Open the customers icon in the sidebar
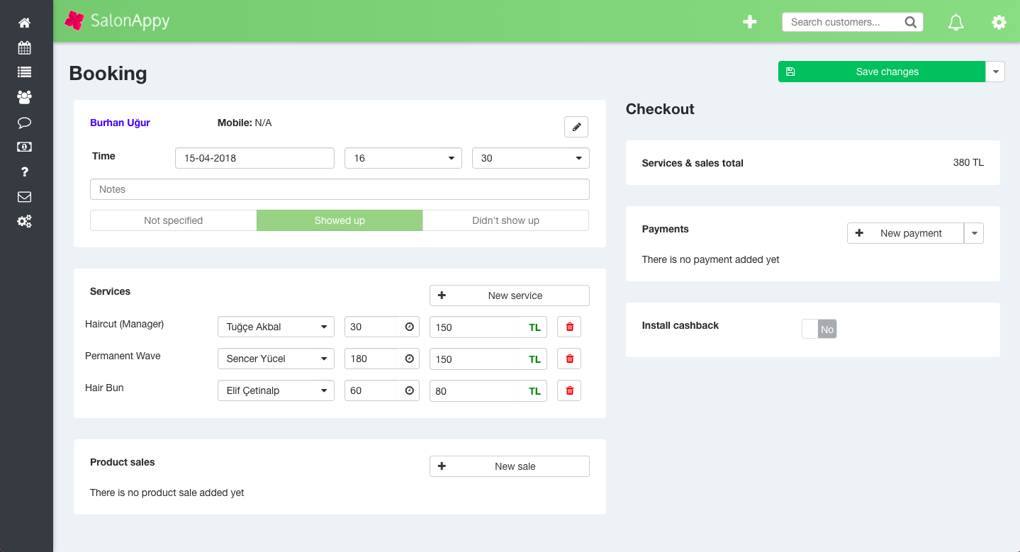The image size is (1020, 552). (24, 97)
